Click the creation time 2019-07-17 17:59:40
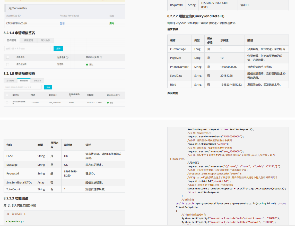Viewport: 295px width, 226px height. click(94, 103)
